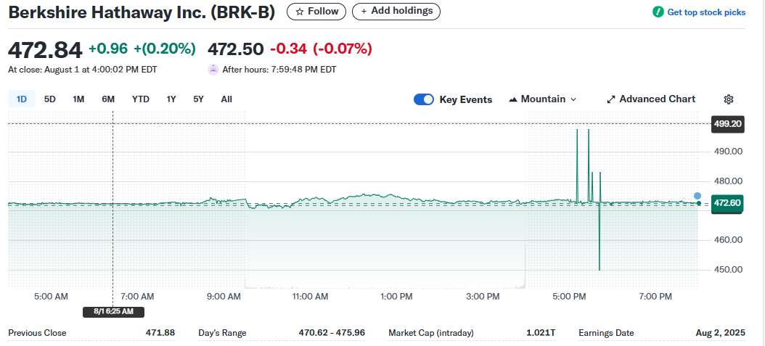Click the 499.20 price label

(727, 124)
